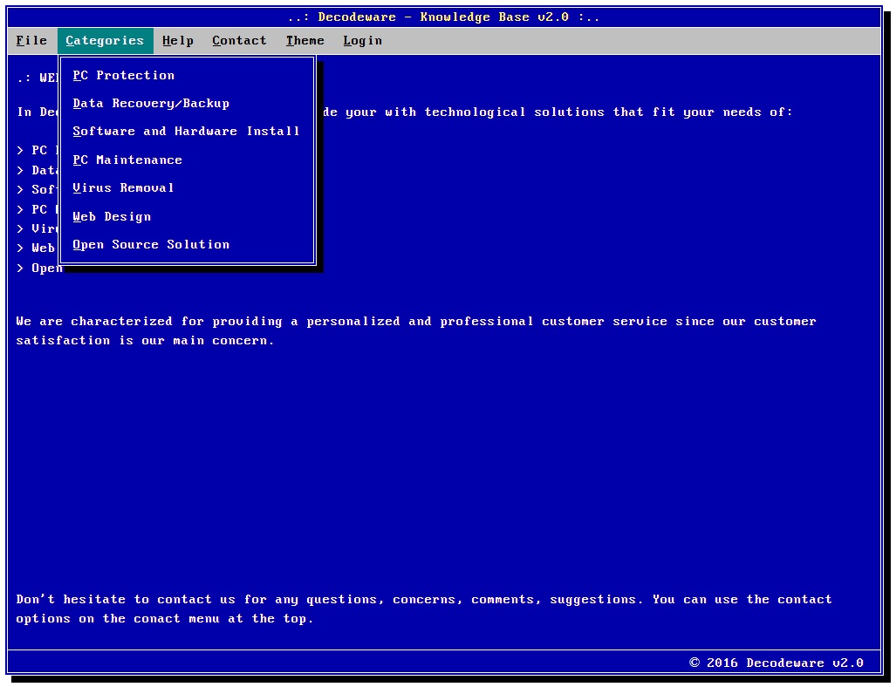Click the Decodeware Knowledge Base v2.0 title
The image size is (896, 687).
click(x=443, y=17)
